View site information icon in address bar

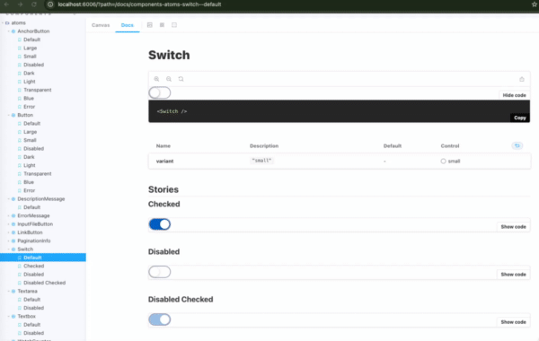click(50, 4)
